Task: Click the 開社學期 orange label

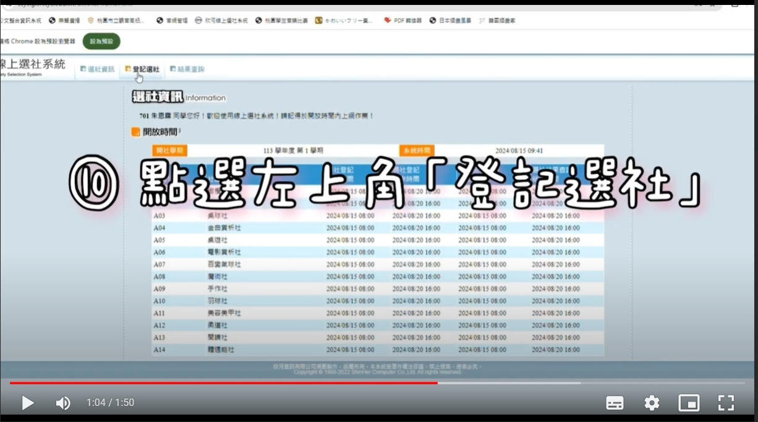Action: tap(169, 151)
